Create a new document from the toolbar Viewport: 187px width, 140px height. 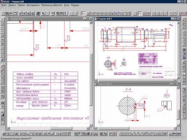(x=3, y=13)
